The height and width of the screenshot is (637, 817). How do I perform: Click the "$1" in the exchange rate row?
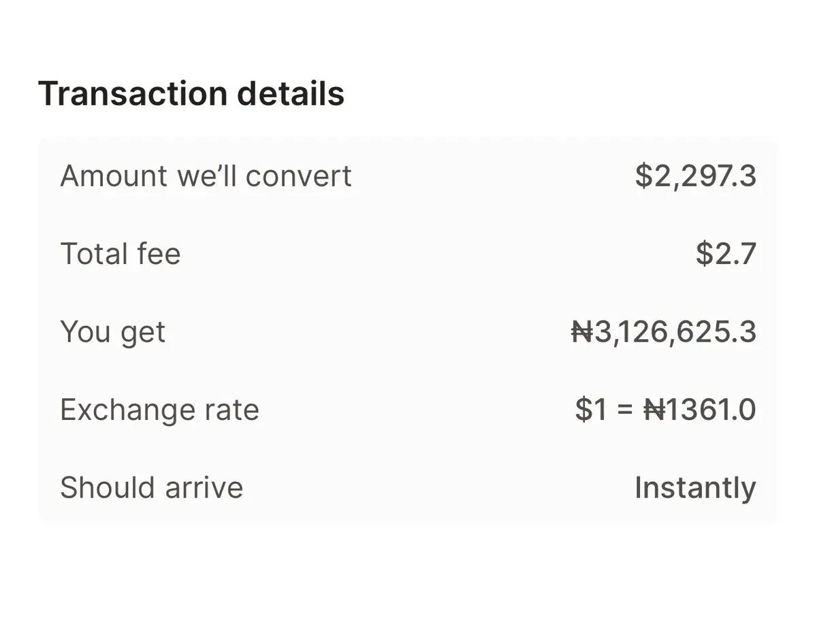591,410
